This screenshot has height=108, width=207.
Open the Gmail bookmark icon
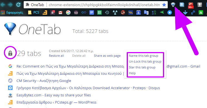(x=60, y=12)
